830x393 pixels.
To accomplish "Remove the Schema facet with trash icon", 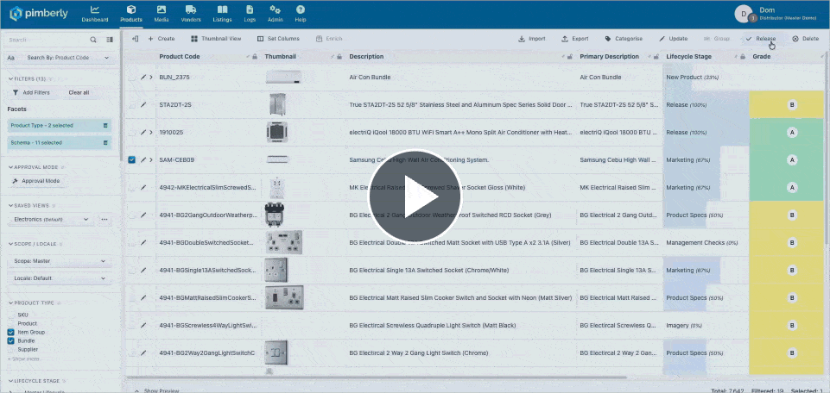I will click(105, 142).
